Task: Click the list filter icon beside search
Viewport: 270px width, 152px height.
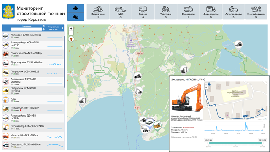Action: 44,29
